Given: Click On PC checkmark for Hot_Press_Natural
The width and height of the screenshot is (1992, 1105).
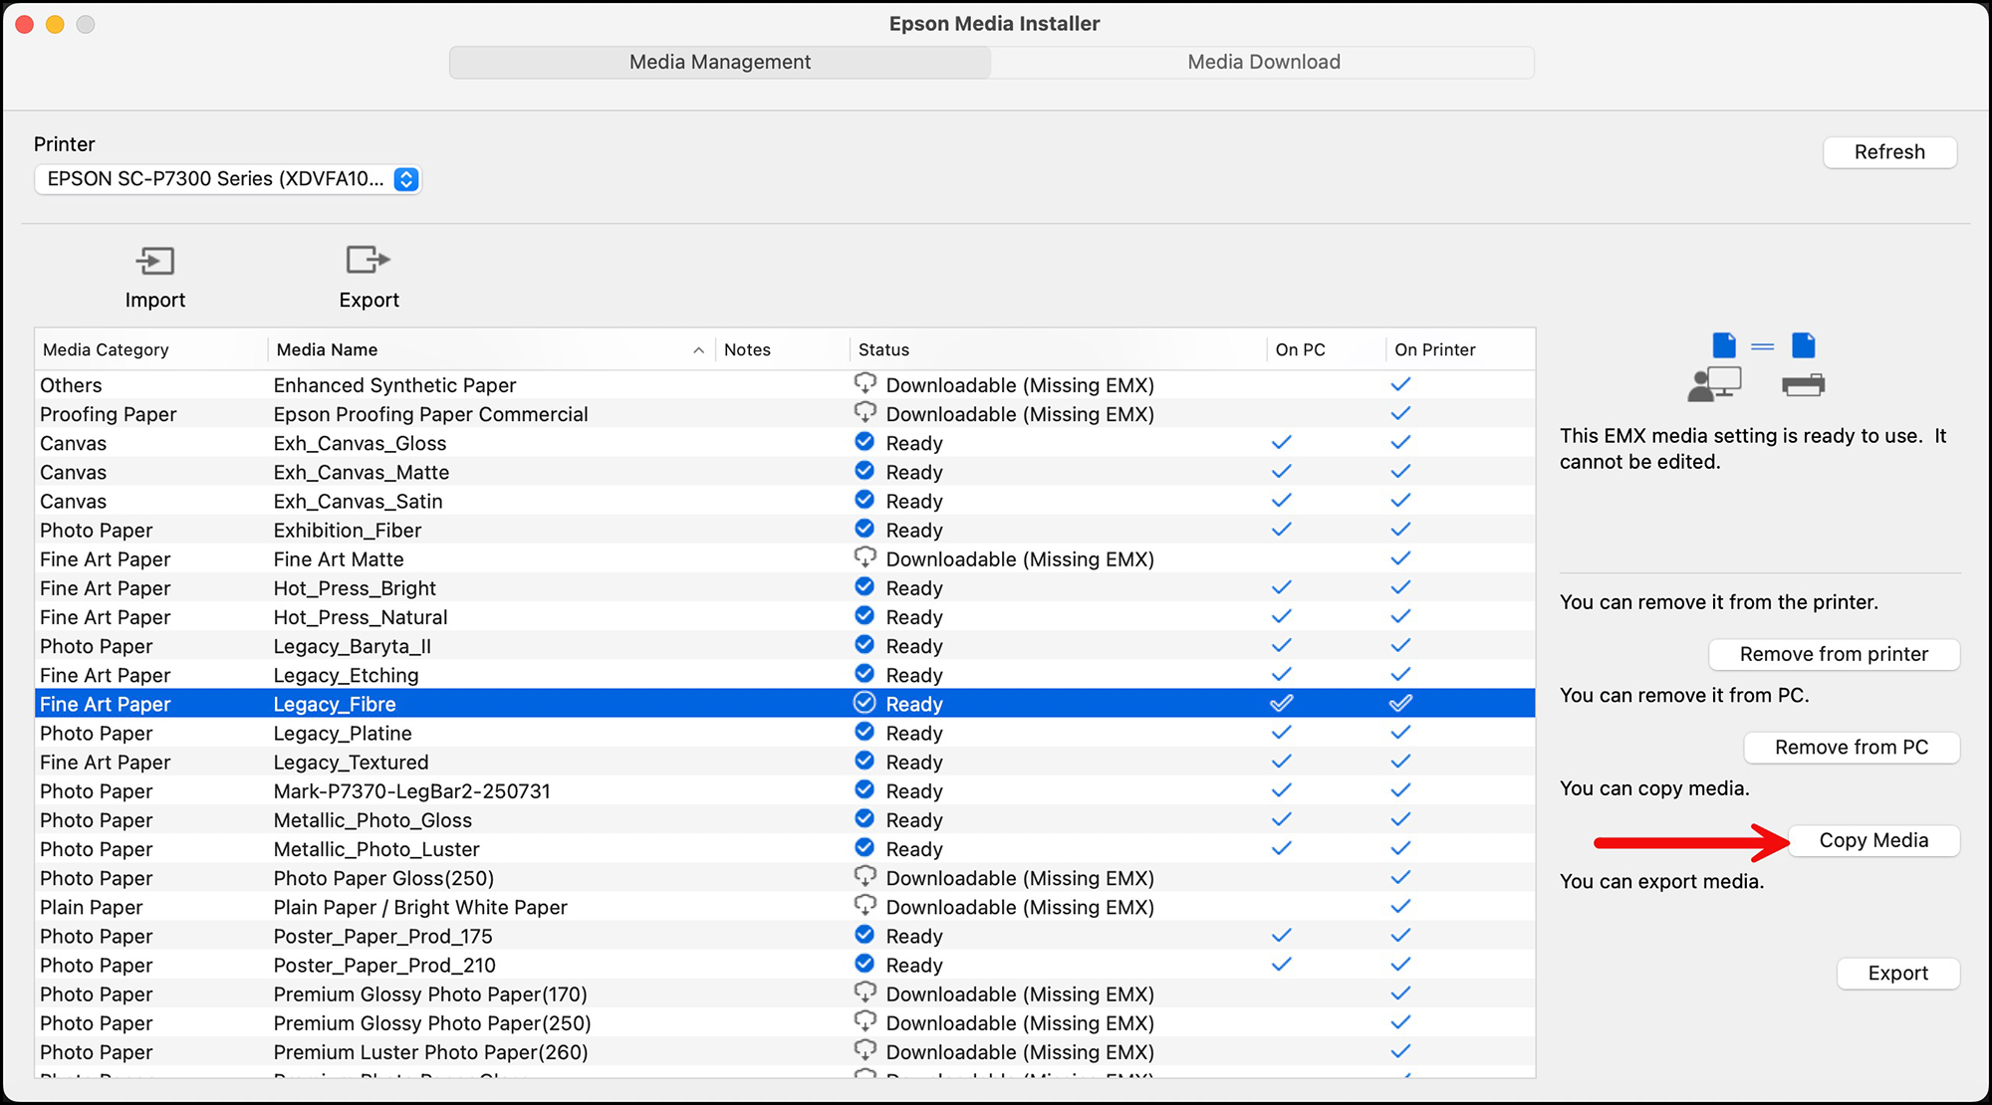Looking at the screenshot, I should [x=1282, y=616].
